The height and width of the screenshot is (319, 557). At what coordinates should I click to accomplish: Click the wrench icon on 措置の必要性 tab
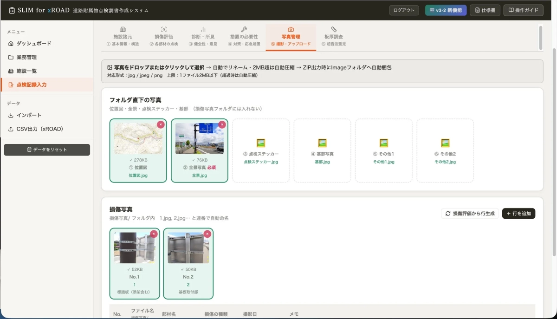[x=244, y=29]
